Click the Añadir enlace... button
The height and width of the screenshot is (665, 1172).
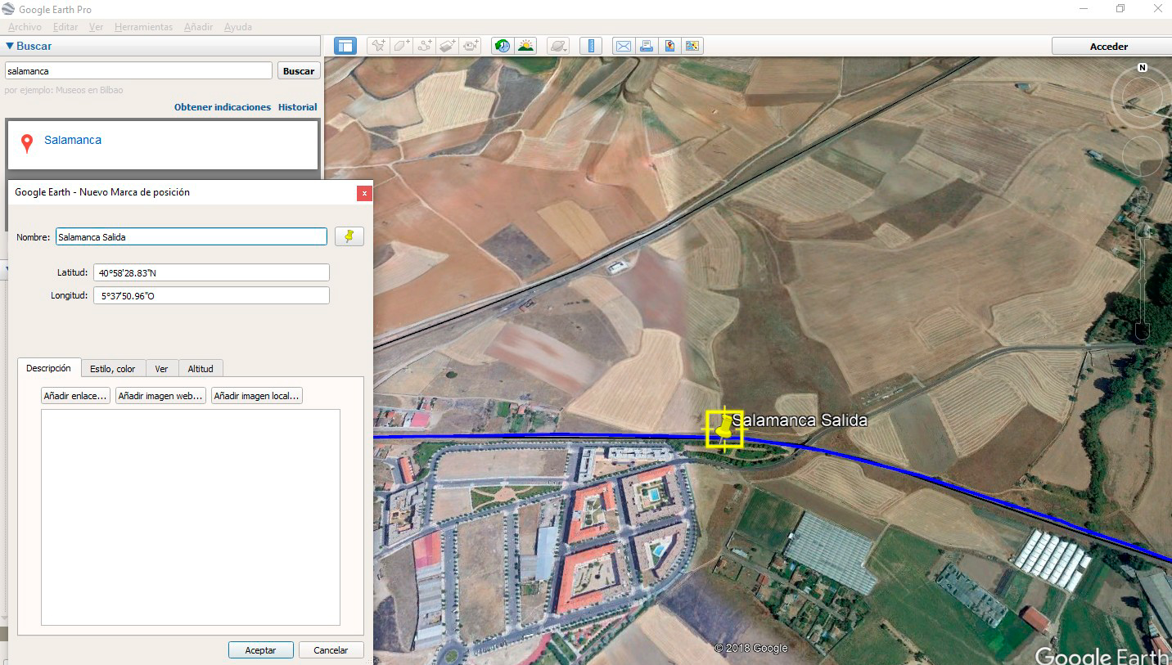click(75, 396)
